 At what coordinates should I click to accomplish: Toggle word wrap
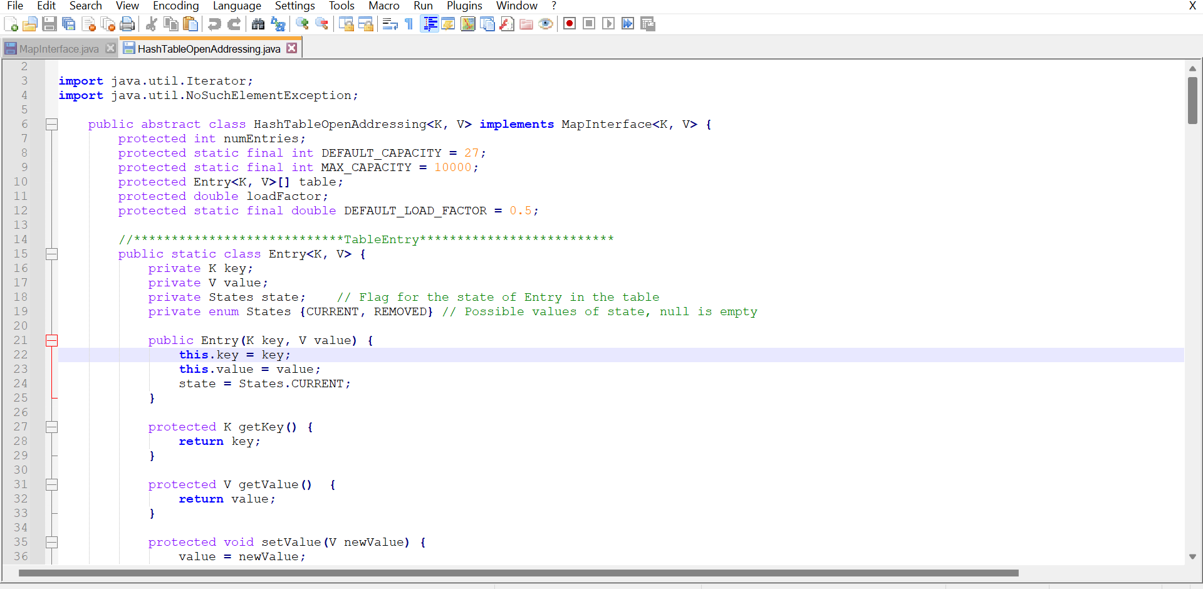click(x=390, y=24)
